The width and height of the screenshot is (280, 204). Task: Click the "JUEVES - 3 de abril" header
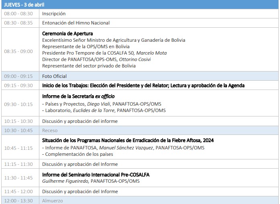24,4
